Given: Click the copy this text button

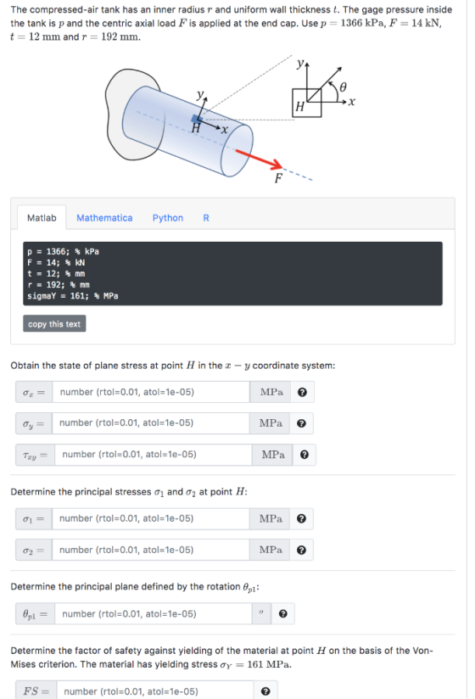Looking at the screenshot, I should point(54,324).
